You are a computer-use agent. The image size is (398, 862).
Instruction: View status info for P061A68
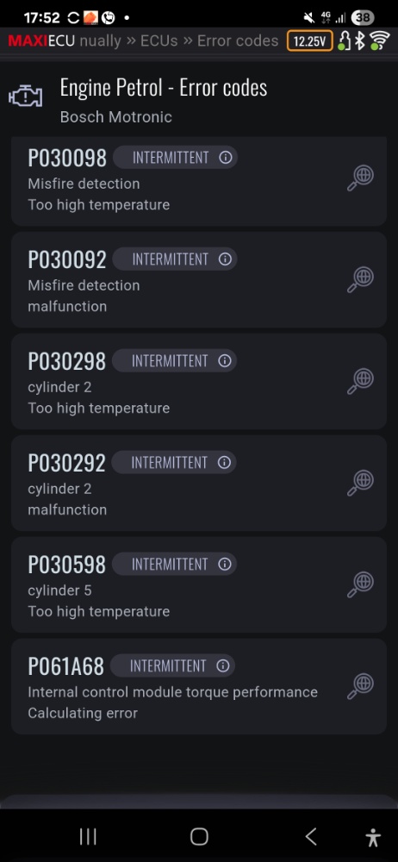222,666
